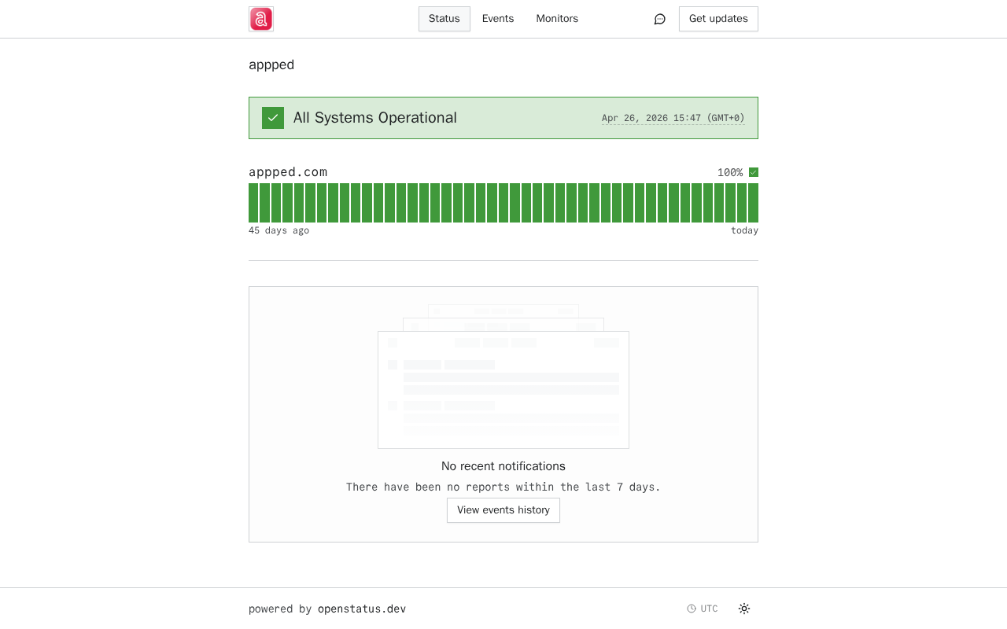Click the small green check beside 100%
The width and height of the screenshot is (1007, 629).
click(754, 172)
